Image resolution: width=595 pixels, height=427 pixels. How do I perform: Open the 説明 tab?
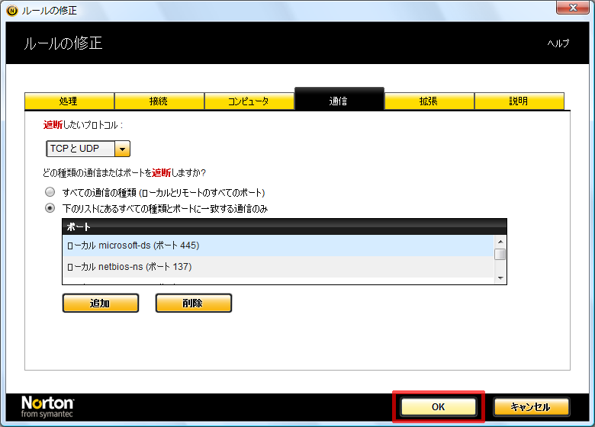[519, 101]
